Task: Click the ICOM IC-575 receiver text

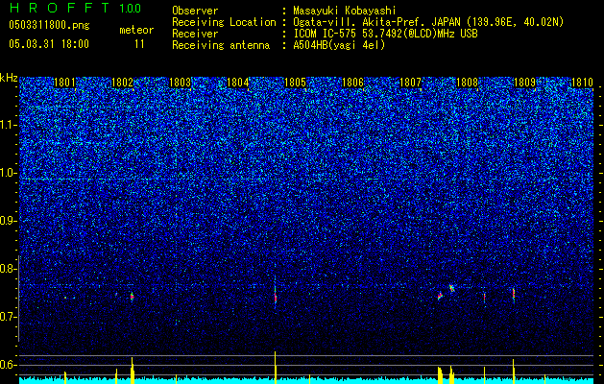Action: [386, 34]
